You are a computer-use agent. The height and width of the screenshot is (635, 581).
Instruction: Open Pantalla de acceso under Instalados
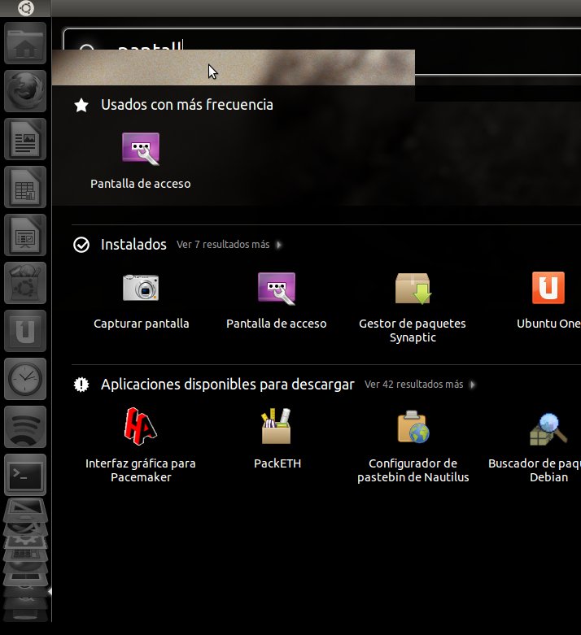tap(277, 302)
